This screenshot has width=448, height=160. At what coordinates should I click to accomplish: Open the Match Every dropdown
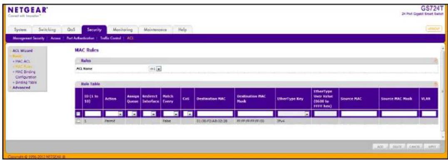[x=171, y=114]
